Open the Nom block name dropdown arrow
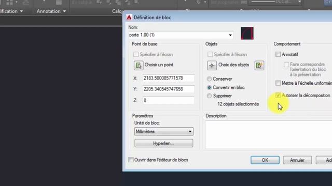Image resolution: width=332 pixels, height=186 pixels. pyautogui.click(x=230, y=35)
